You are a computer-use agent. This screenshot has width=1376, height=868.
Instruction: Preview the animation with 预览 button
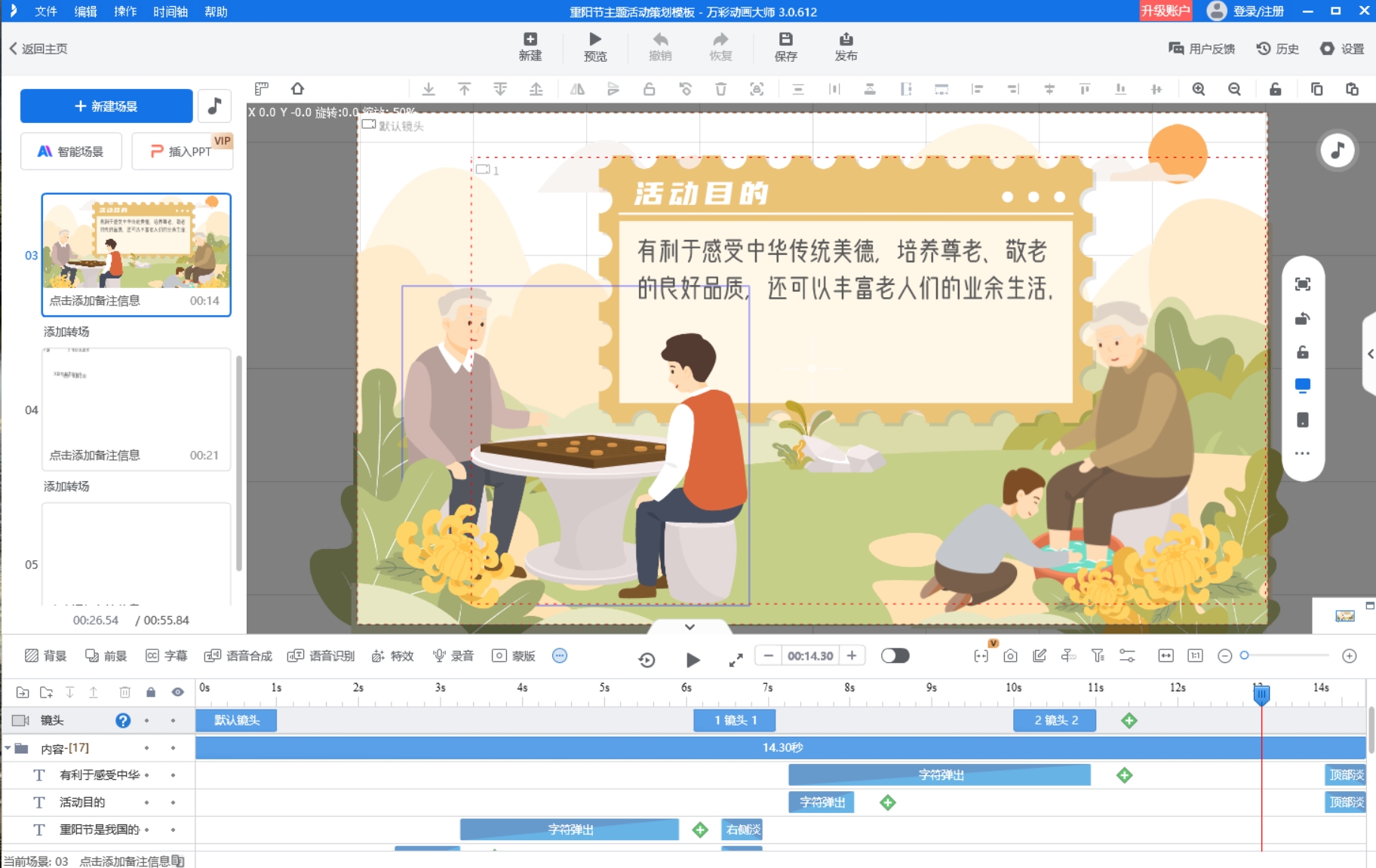coord(595,46)
